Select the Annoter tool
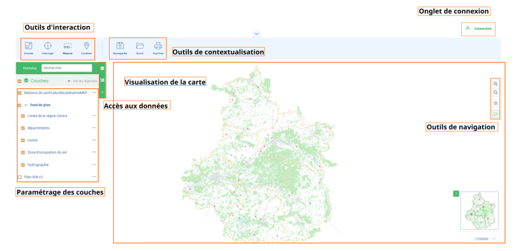This screenshot has height=251, width=521. click(29, 48)
